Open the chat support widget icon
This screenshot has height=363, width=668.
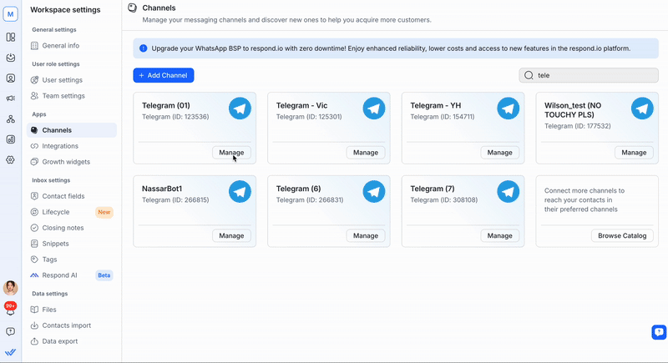click(x=658, y=332)
